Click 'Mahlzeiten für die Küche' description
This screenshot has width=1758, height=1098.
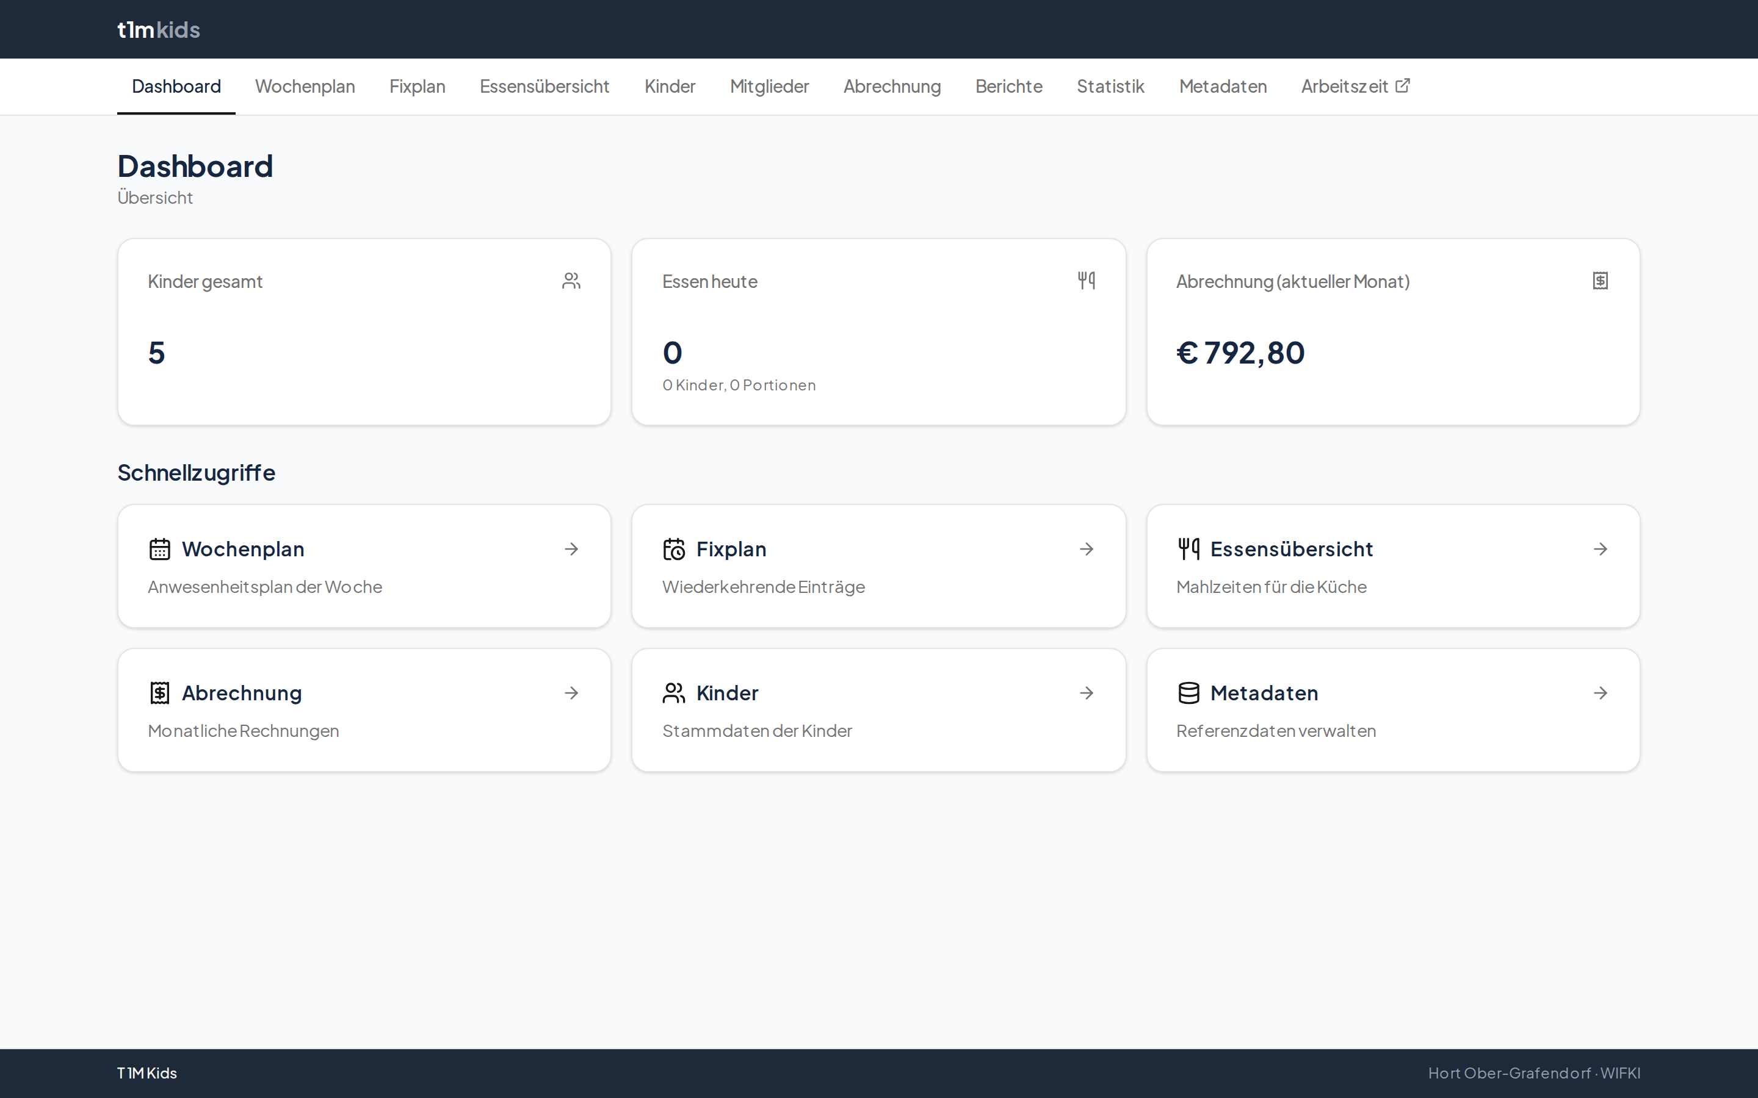(1271, 587)
